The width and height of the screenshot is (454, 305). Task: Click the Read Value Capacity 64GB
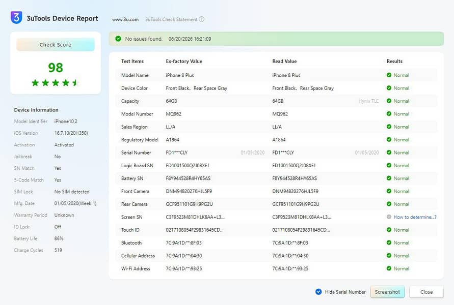click(278, 101)
